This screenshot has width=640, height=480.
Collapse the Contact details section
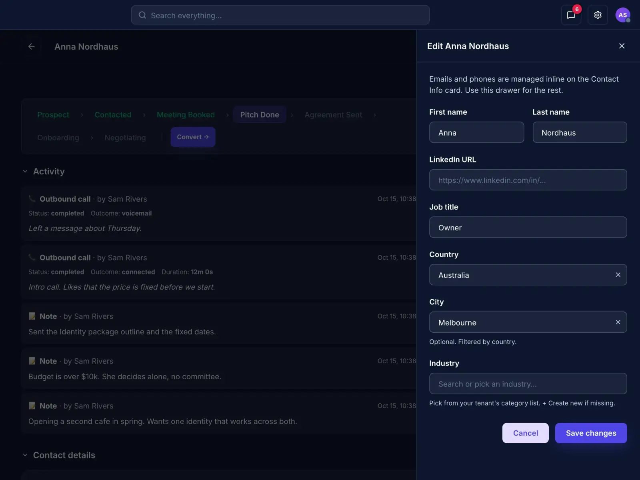25,455
